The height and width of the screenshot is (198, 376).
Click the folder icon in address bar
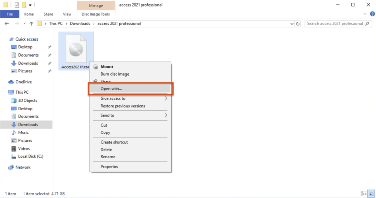40,23
